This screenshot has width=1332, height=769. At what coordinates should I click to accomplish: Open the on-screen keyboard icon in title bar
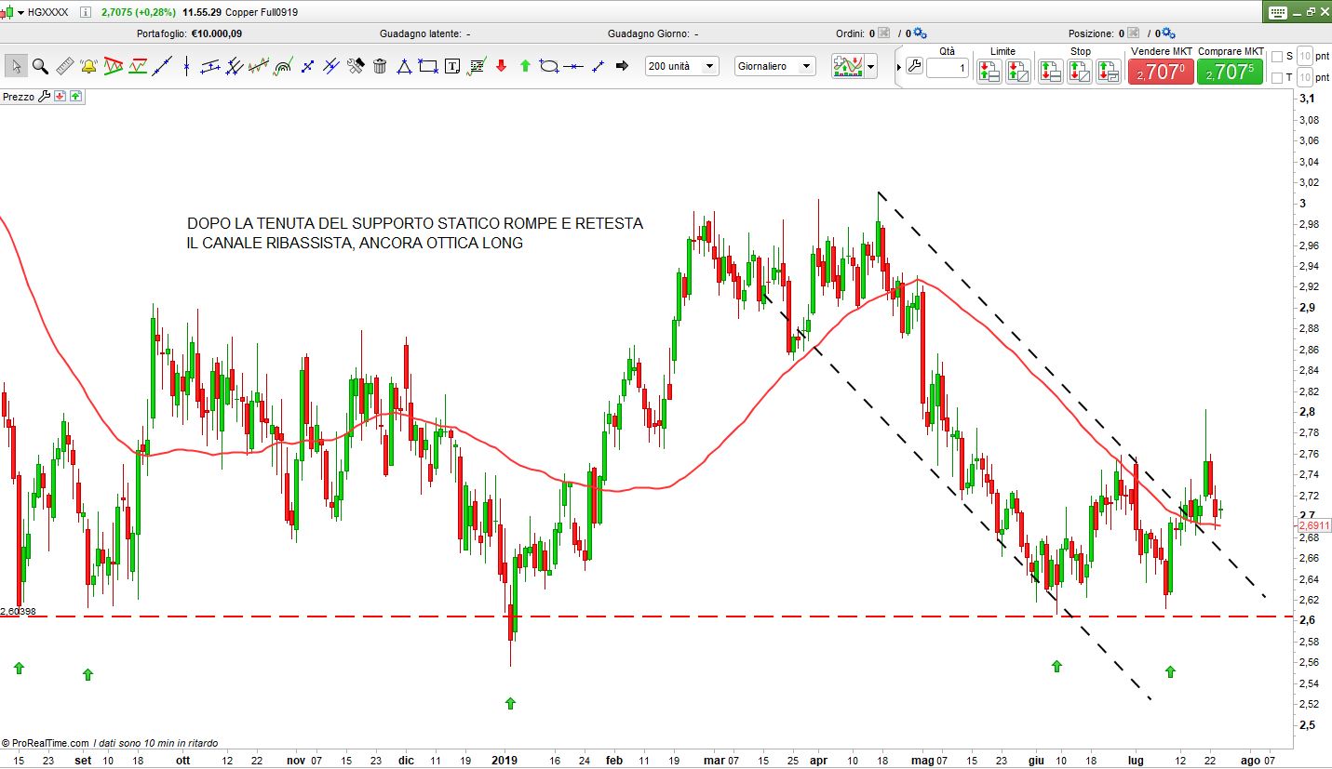click(1277, 12)
